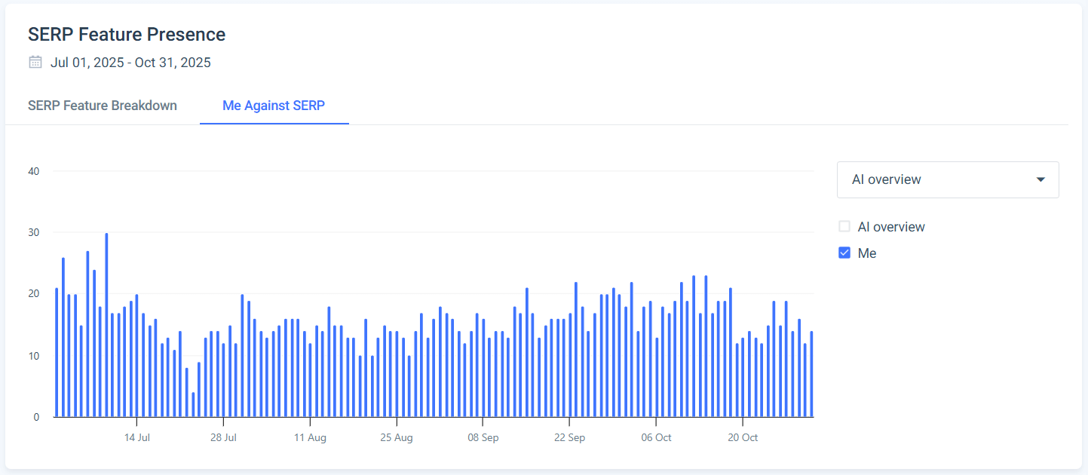Select the last bar at the chart's right end
Screen dimensions: 1088x475
811,374
